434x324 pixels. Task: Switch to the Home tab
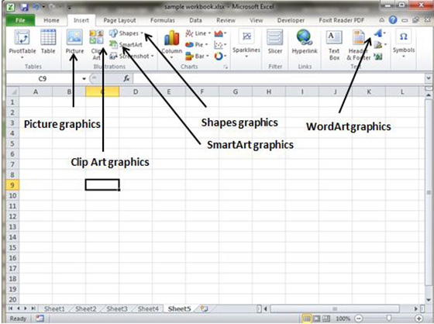[51, 20]
